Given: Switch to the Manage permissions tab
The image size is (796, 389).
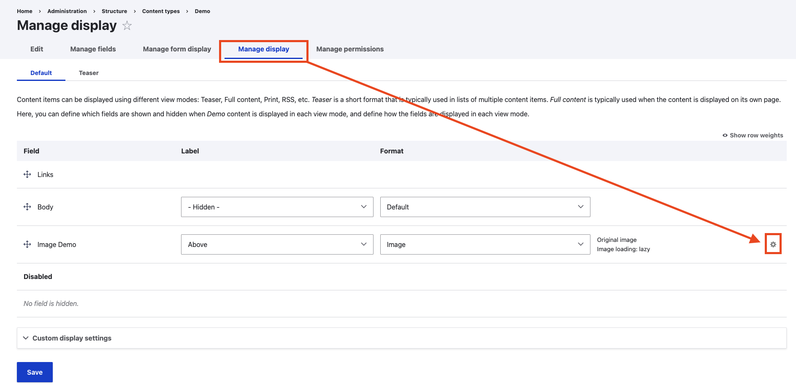Looking at the screenshot, I should 350,49.
